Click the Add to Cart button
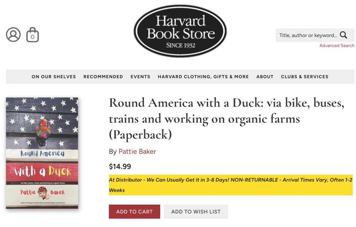Screen dimensions: 356x227 pyautogui.click(x=134, y=211)
